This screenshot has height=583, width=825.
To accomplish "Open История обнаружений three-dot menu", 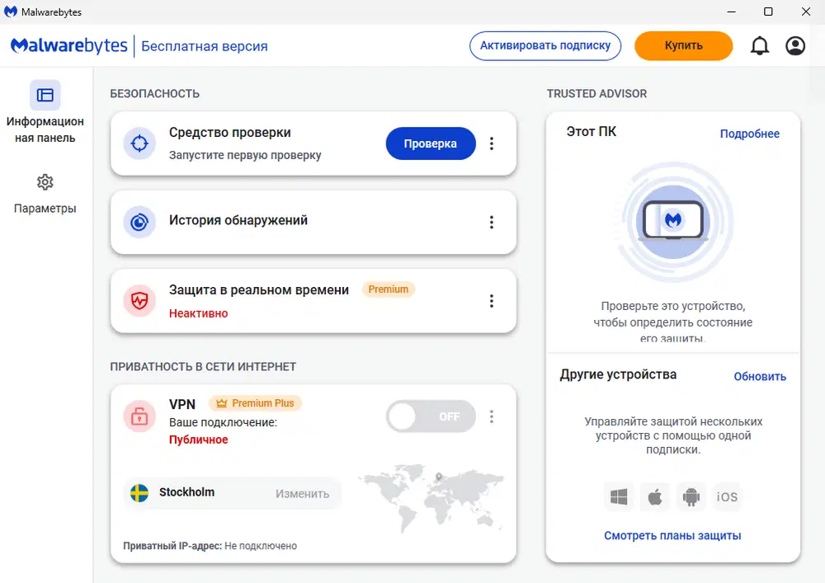I will click(x=492, y=223).
